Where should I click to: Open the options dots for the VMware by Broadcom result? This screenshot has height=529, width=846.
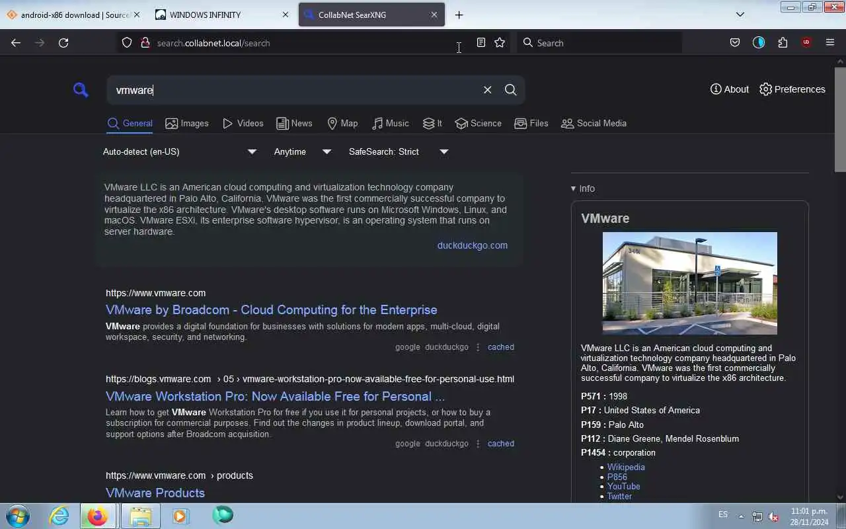[478, 347]
